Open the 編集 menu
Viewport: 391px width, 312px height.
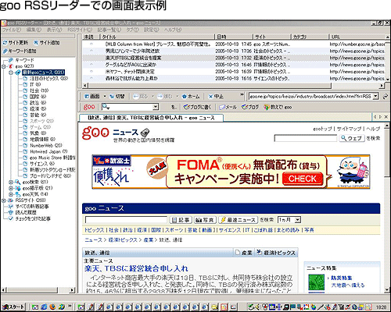pos(34,30)
